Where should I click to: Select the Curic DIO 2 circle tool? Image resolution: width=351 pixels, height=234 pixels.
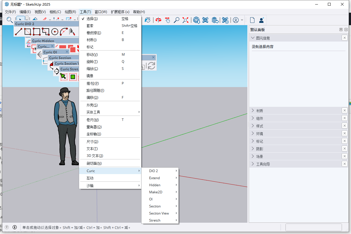(55, 32)
